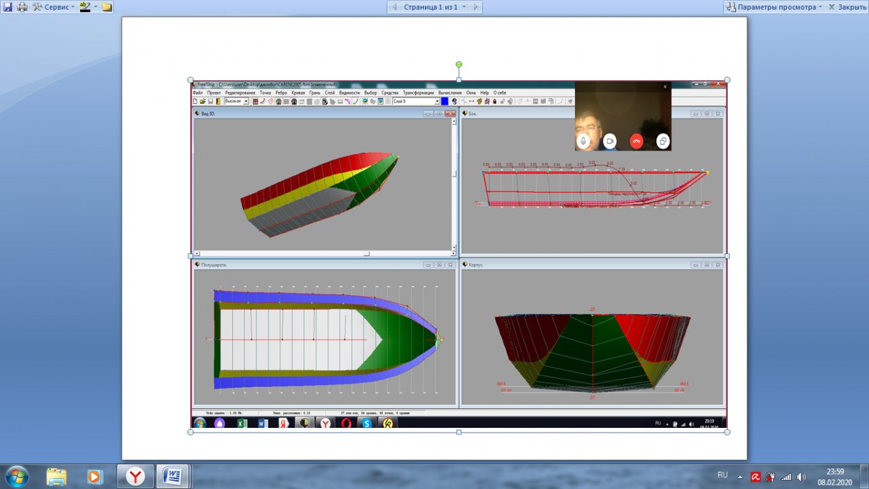
Task: Open the Сервис dropdown menu
Action: [x=54, y=7]
